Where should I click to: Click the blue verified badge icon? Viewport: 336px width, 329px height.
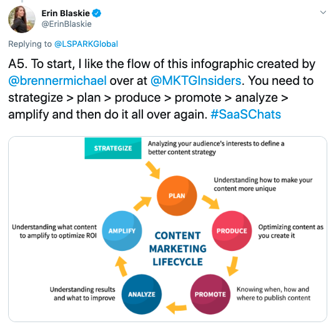pyautogui.click(x=96, y=13)
